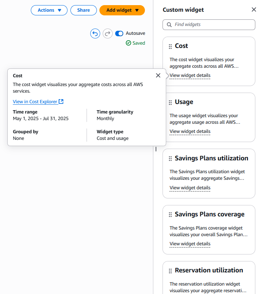View Savings Plans utilization widget details
This screenshot has height=294, width=259.
coord(190,188)
